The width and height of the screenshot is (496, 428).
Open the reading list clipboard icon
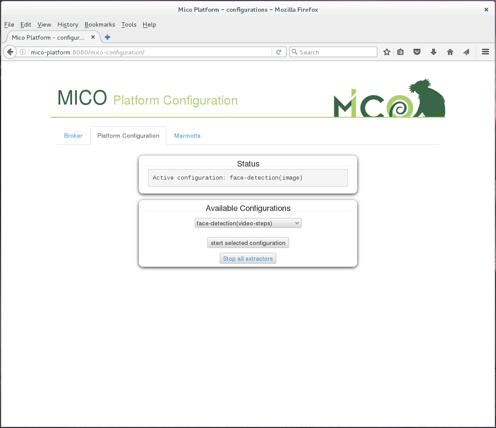(400, 51)
